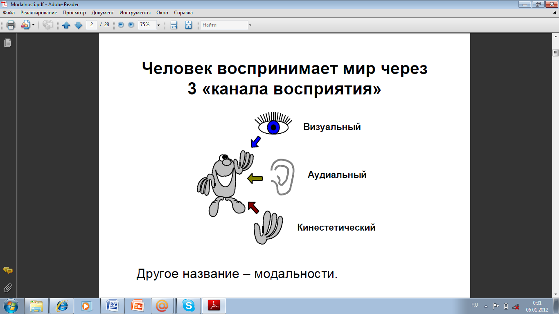559x314 pixels.
Task: Open the Справка menu
Action: click(183, 13)
